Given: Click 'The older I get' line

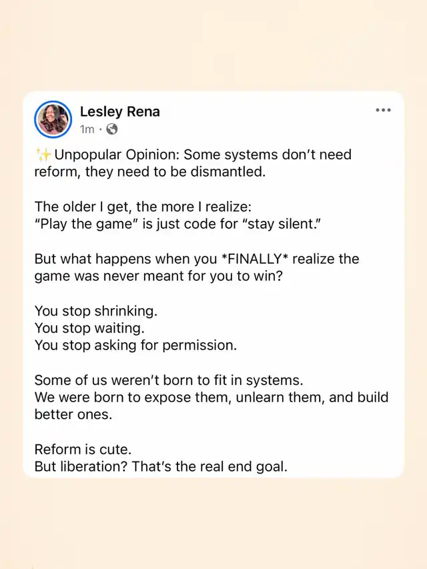Looking at the screenshot, I should [x=143, y=207].
